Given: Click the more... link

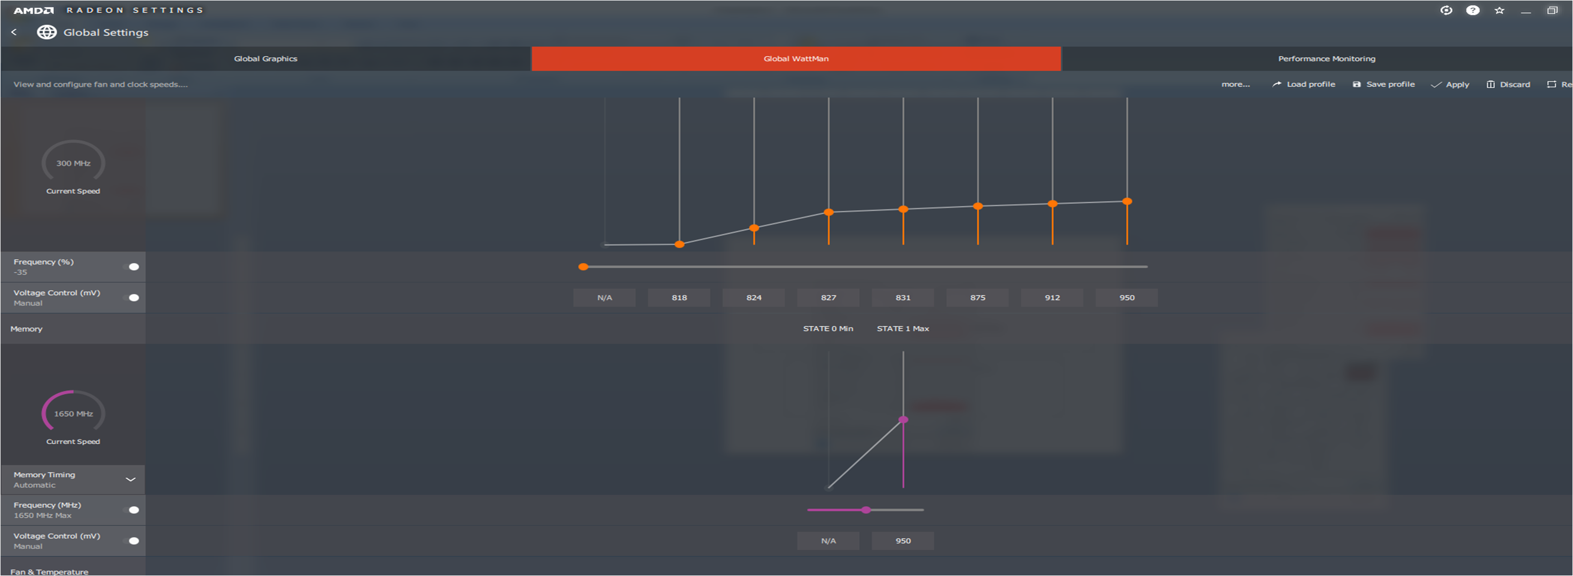Looking at the screenshot, I should point(1235,84).
